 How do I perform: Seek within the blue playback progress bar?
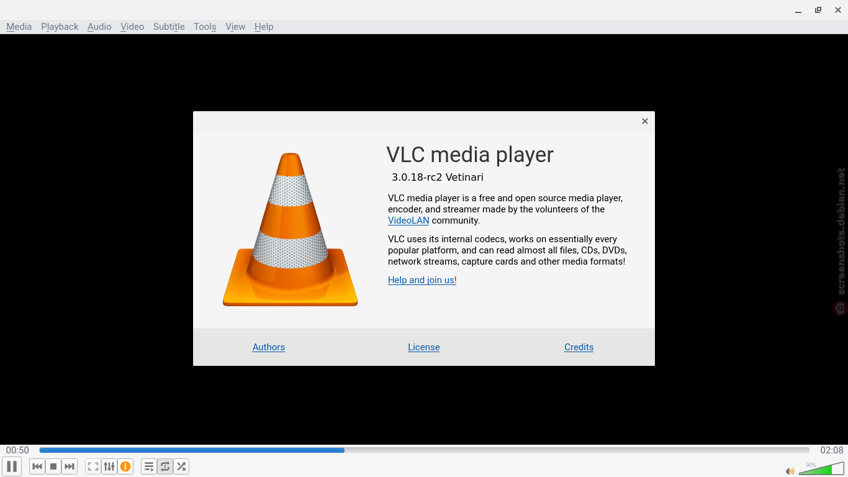click(x=424, y=450)
